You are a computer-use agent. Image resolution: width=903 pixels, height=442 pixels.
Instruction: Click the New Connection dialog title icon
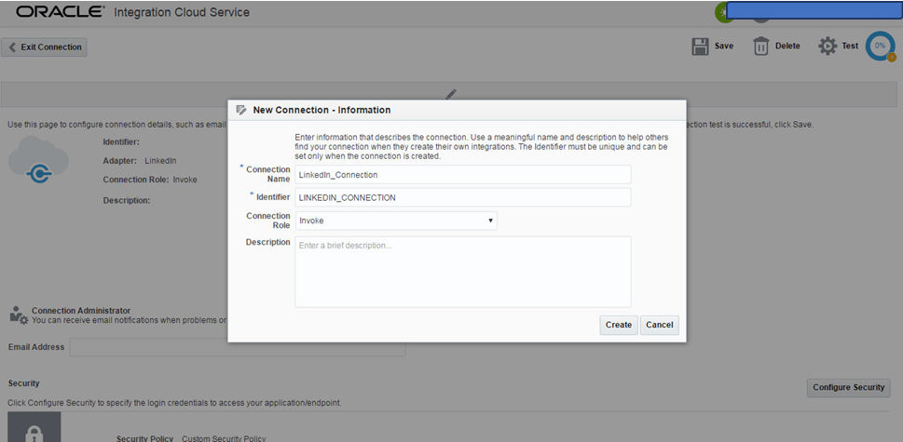pyautogui.click(x=242, y=110)
